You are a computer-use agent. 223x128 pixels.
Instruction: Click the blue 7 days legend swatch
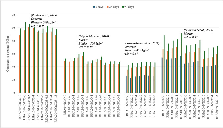(94, 7)
